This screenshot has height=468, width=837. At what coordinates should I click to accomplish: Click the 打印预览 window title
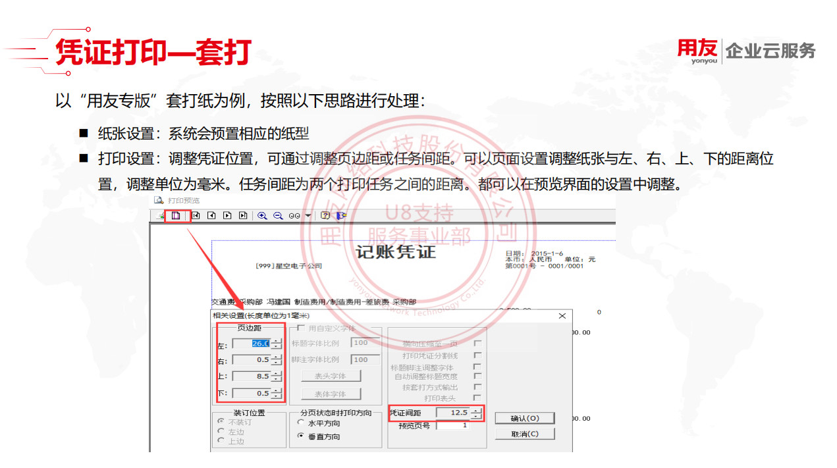pyautogui.click(x=183, y=200)
